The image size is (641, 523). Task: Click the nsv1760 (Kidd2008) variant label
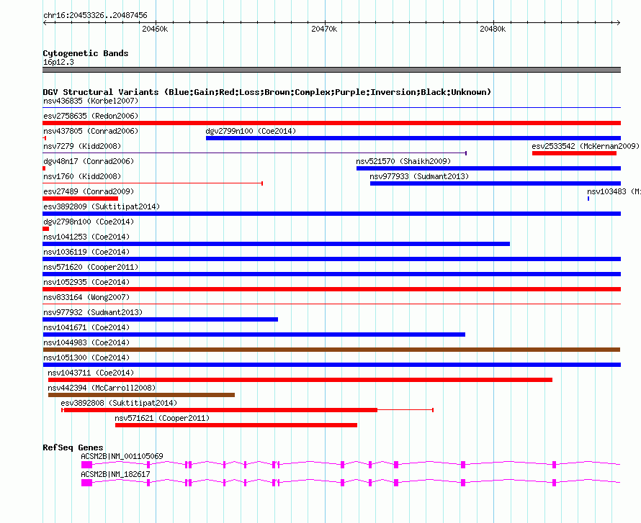pyautogui.click(x=82, y=176)
